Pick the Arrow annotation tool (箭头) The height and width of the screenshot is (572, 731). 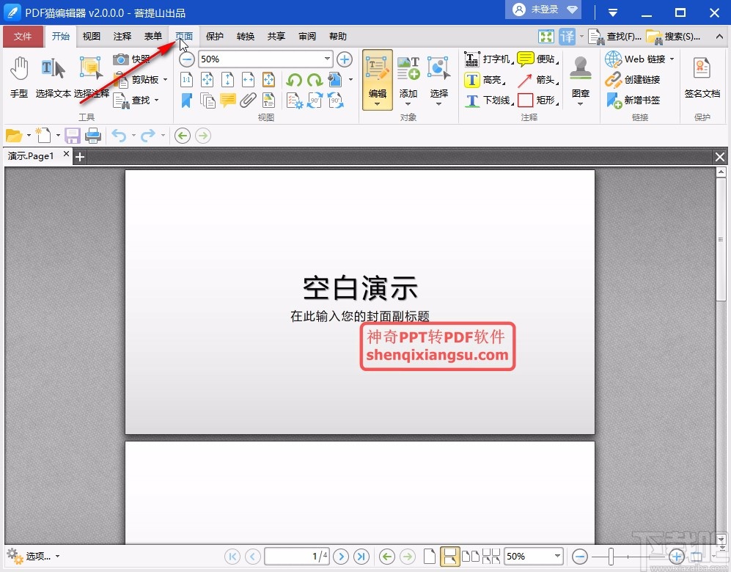[x=546, y=81]
